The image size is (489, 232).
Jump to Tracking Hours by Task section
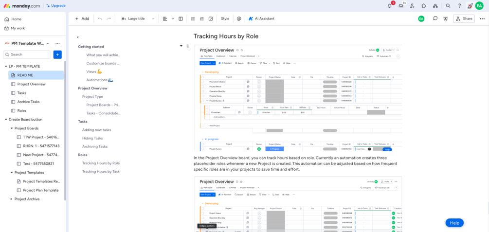click(101, 172)
